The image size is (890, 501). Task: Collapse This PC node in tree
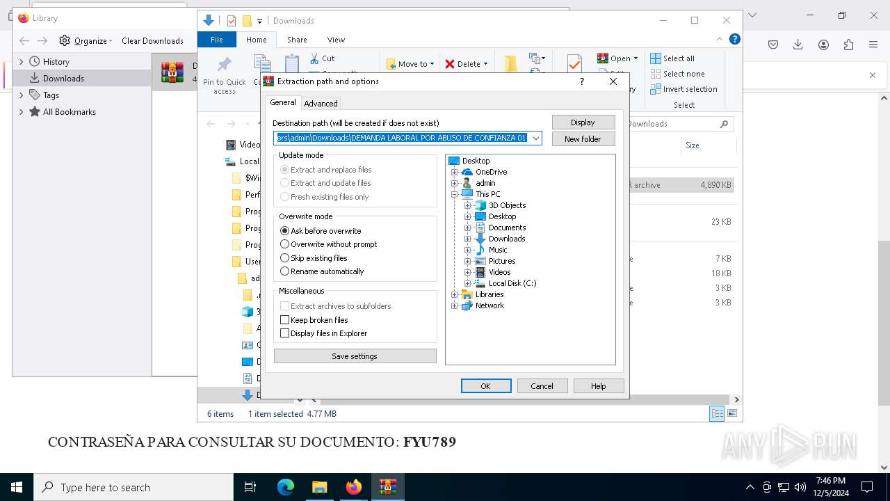455,194
